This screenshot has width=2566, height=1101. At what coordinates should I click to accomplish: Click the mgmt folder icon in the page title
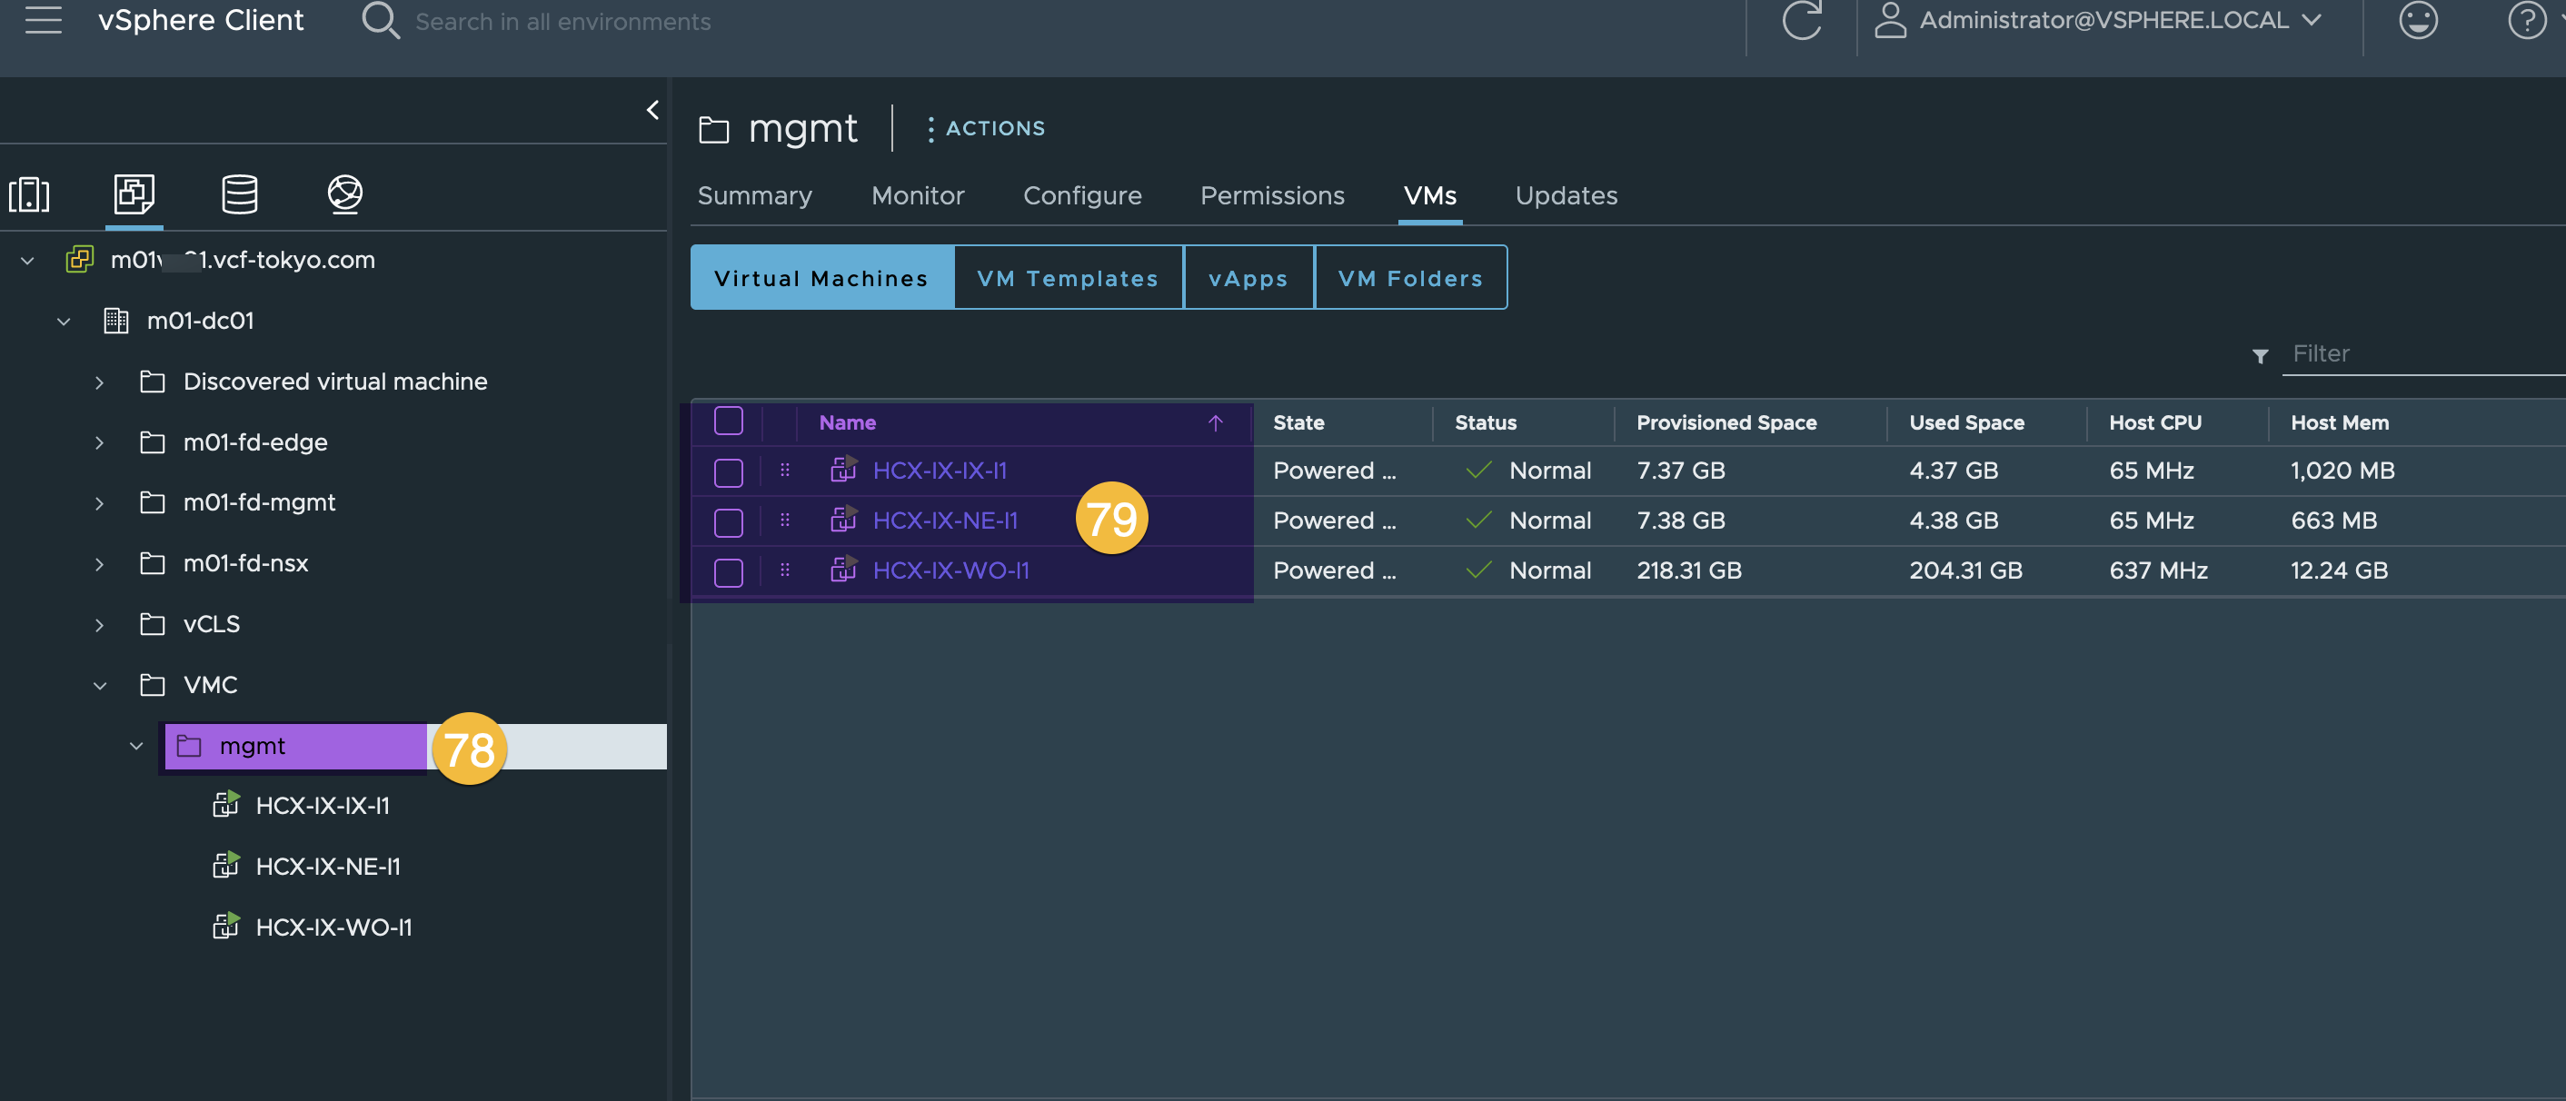coord(713,129)
